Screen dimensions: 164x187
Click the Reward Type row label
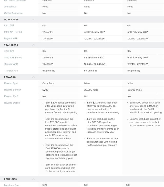11,83
